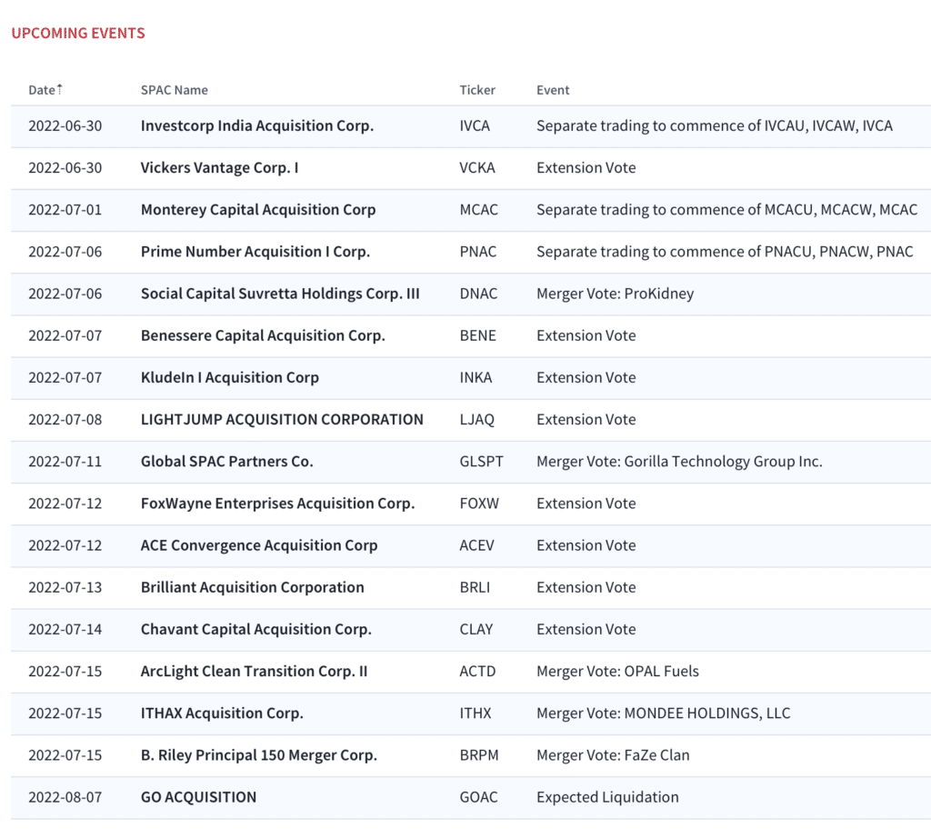931x838 pixels.
Task: Select the BENE ticker cell
Action: (x=477, y=336)
